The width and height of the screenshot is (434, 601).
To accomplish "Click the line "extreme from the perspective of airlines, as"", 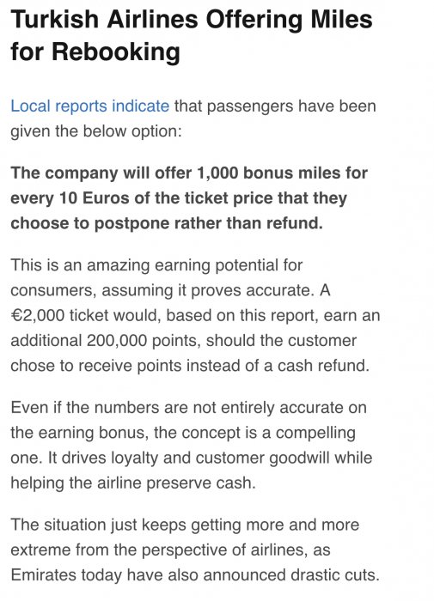I will 170,549.
